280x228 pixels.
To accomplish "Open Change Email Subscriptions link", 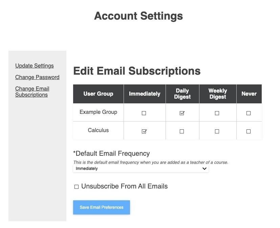I will tap(32, 92).
